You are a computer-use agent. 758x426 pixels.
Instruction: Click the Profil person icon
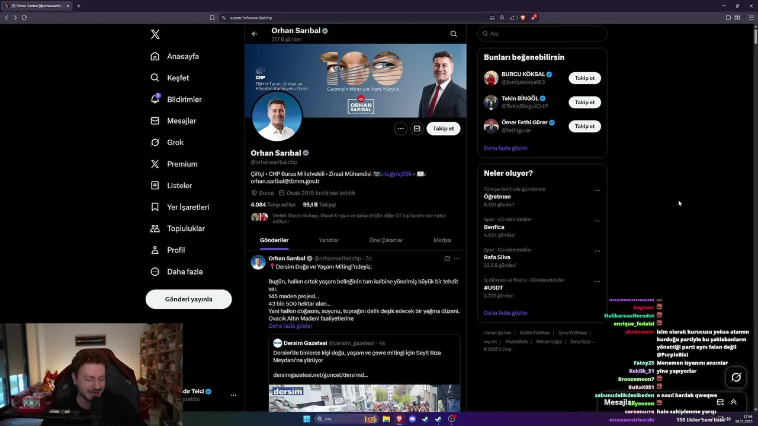[155, 250]
